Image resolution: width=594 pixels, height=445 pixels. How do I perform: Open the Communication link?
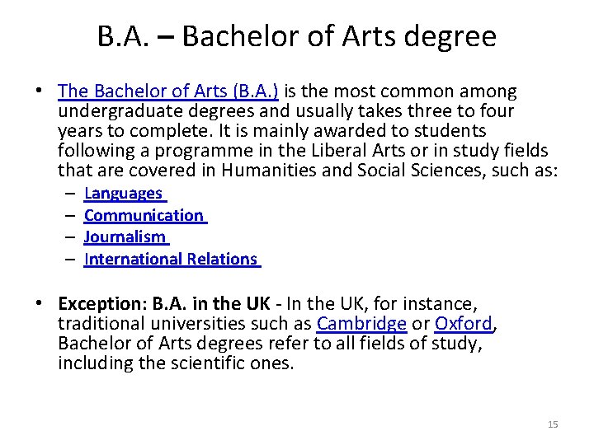[144, 216]
